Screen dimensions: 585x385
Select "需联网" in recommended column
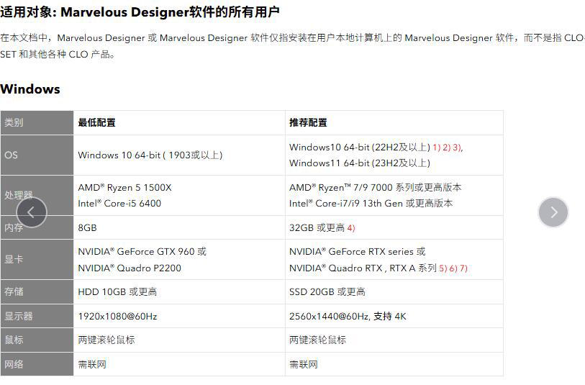[304, 364]
